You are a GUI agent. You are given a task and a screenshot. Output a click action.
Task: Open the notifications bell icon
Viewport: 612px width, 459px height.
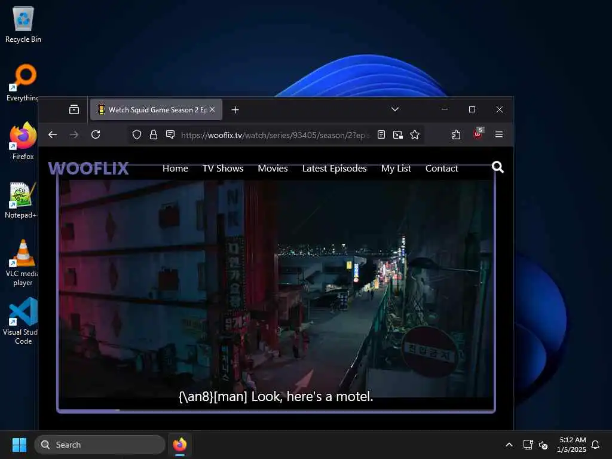(x=595, y=445)
